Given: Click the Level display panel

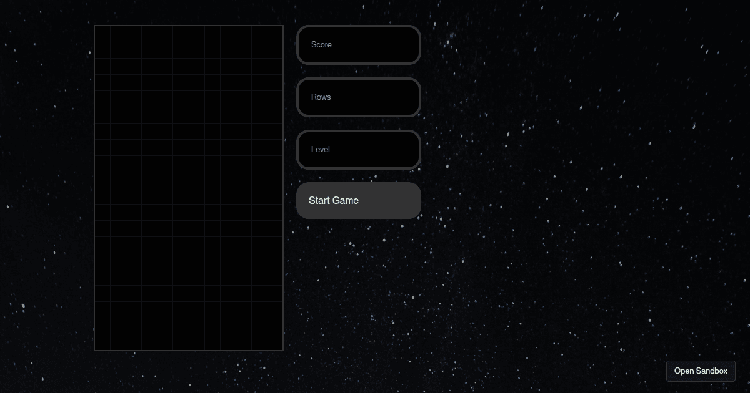Looking at the screenshot, I should (358, 149).
